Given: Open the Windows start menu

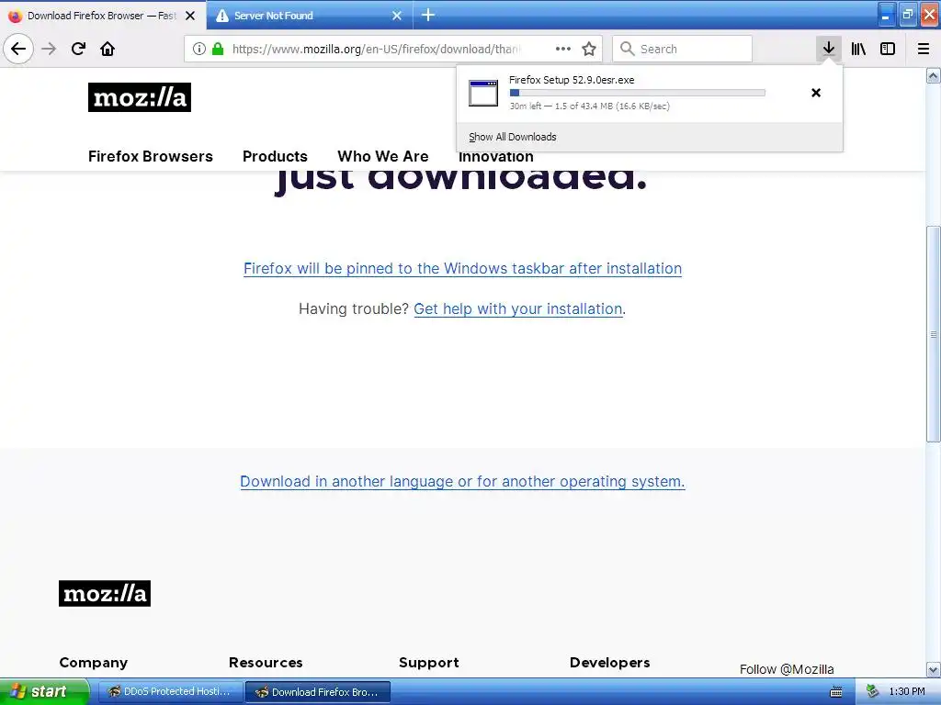Looking at the screenshot, I should point(44,691).
